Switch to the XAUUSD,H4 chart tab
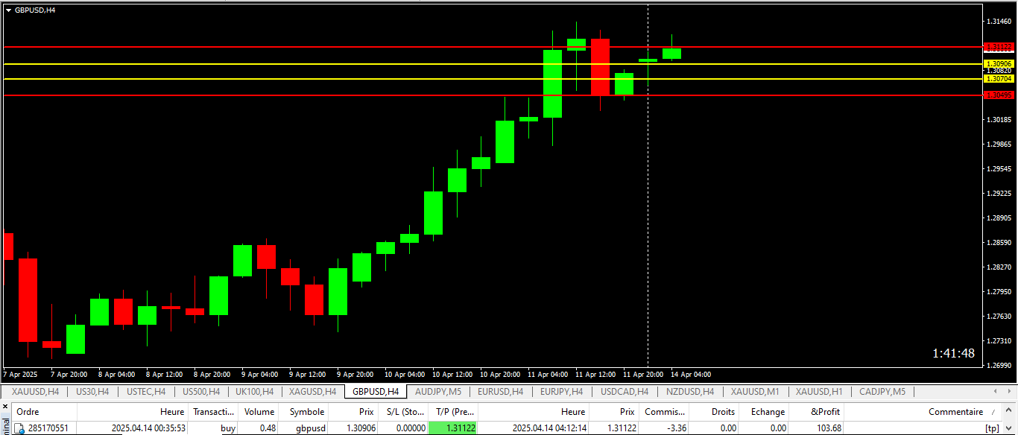1018x435 pixels. tap(35, 392)
